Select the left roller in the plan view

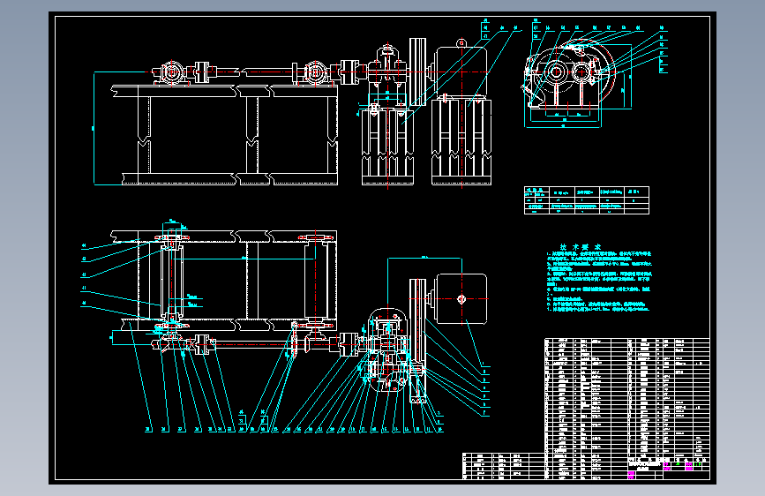pos(172,281)
